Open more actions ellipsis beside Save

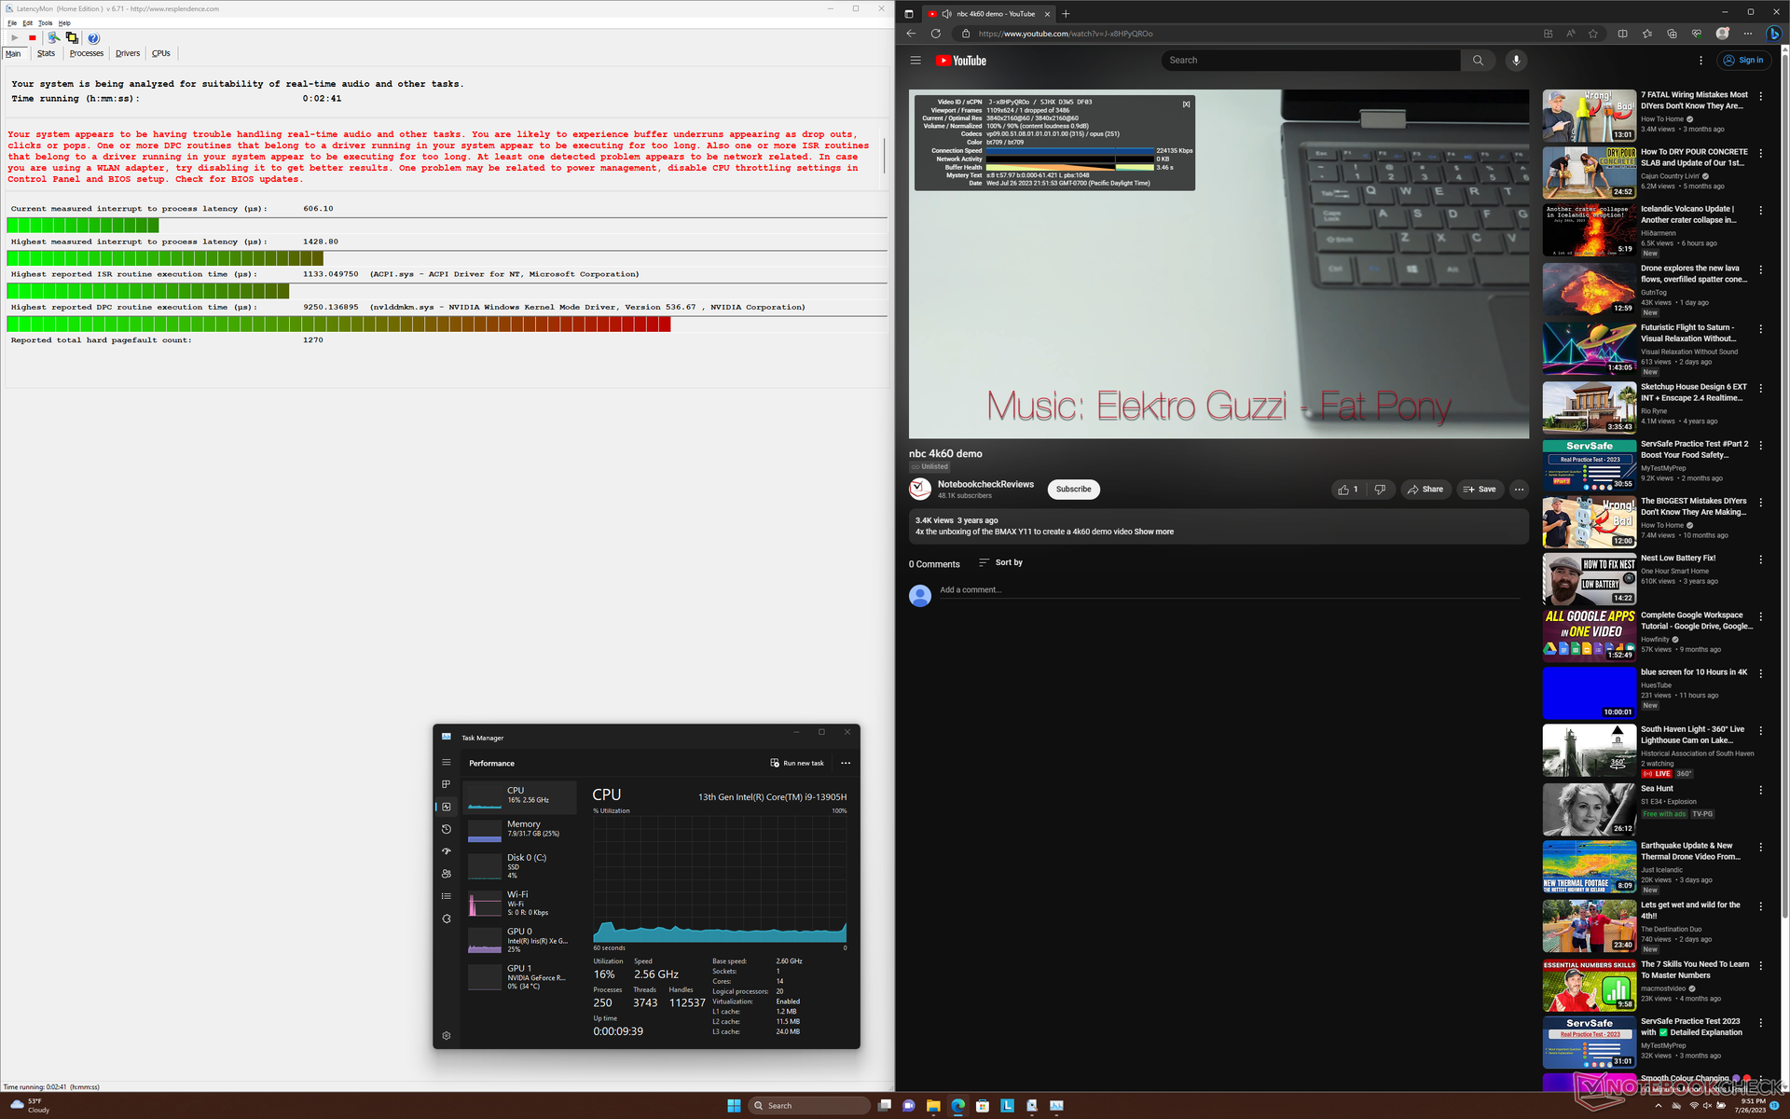(x=1519, y=490)
